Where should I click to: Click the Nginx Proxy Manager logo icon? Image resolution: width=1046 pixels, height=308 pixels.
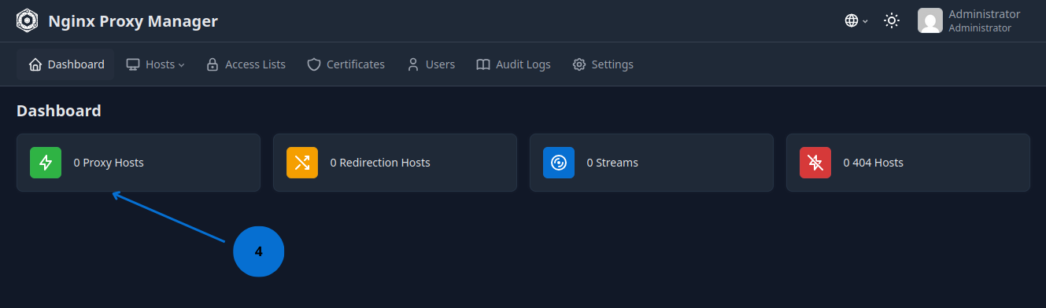click(x=28, y=20)
